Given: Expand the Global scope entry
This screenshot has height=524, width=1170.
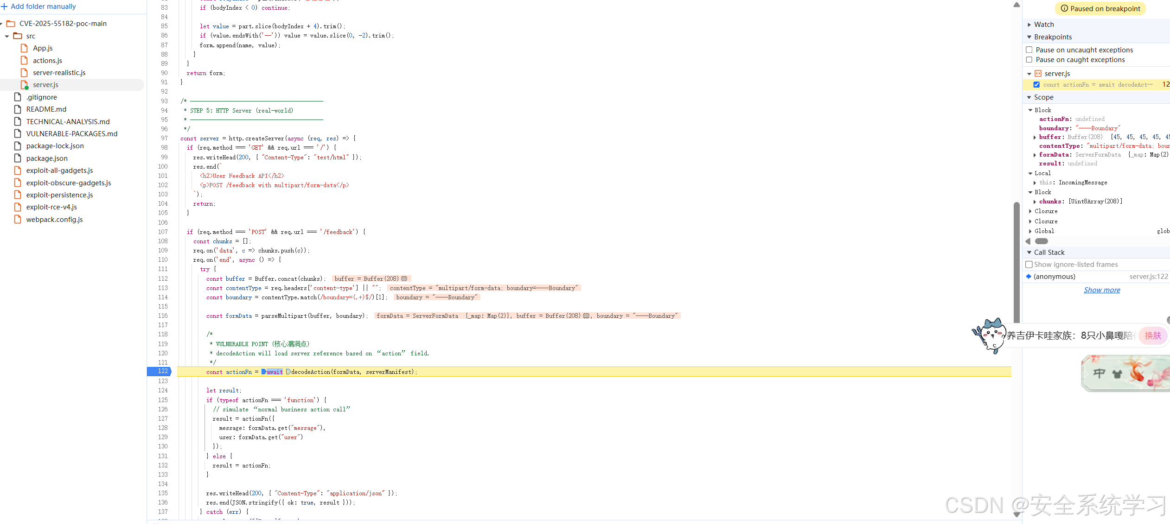Looking at the screenshot, I should (1030, 231).
